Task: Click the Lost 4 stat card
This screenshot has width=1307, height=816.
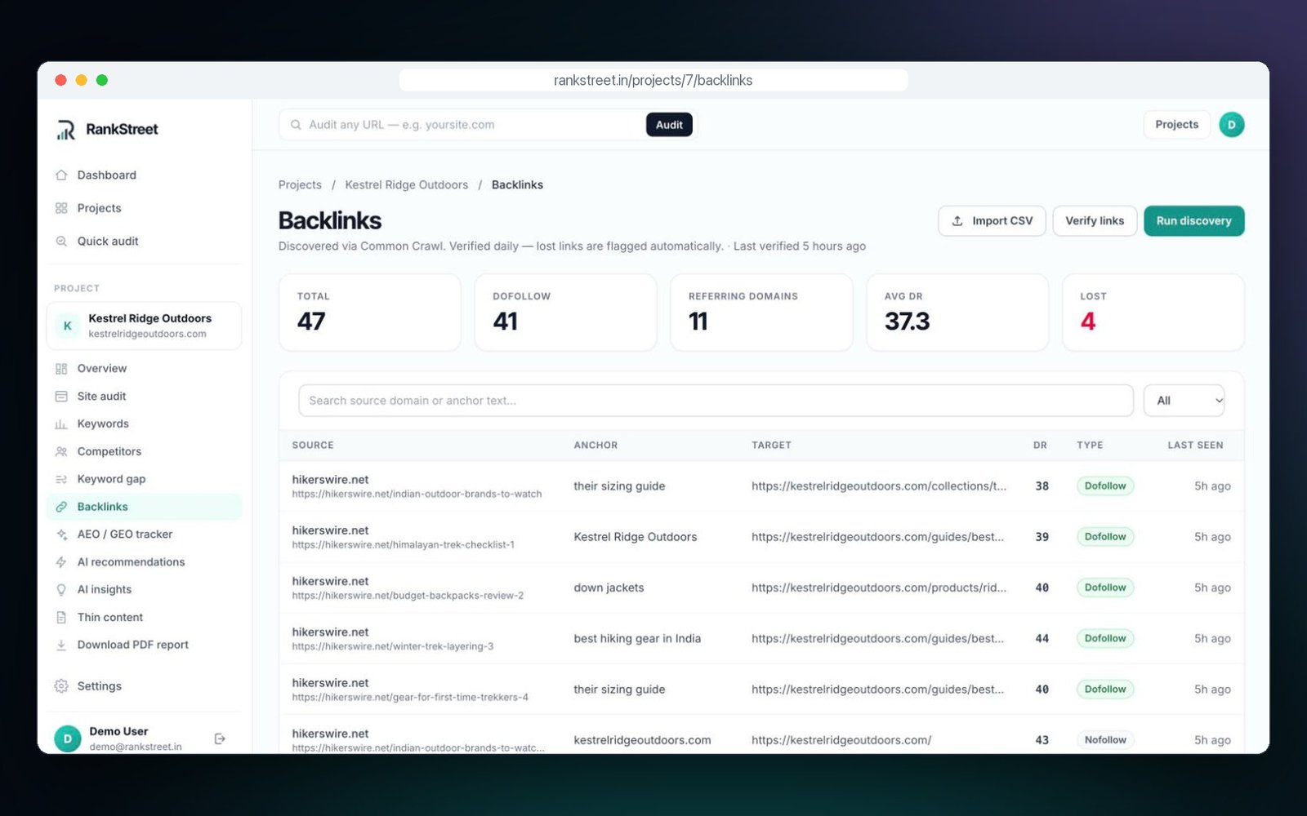Action: [x=1153, y=313]
